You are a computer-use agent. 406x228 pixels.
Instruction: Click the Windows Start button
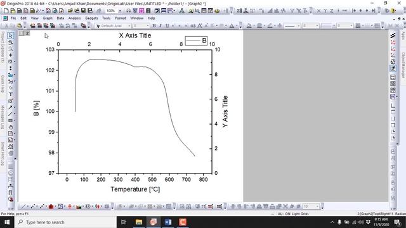[x=7, y=222]
